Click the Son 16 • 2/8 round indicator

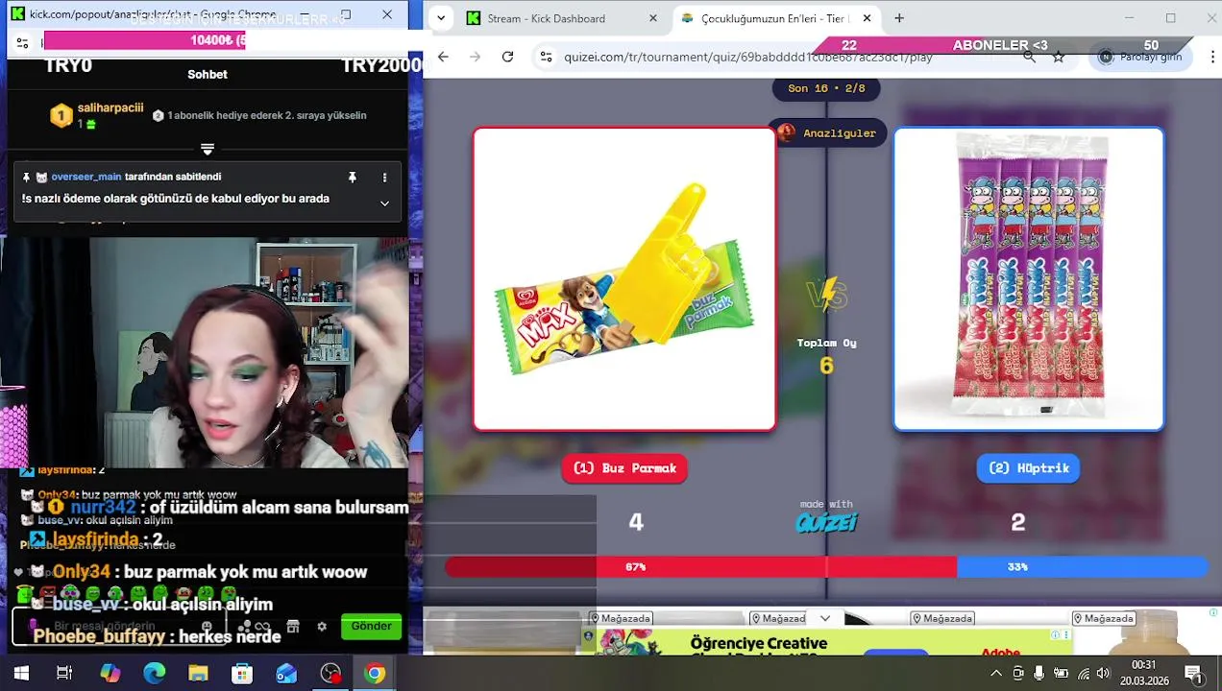826,88
